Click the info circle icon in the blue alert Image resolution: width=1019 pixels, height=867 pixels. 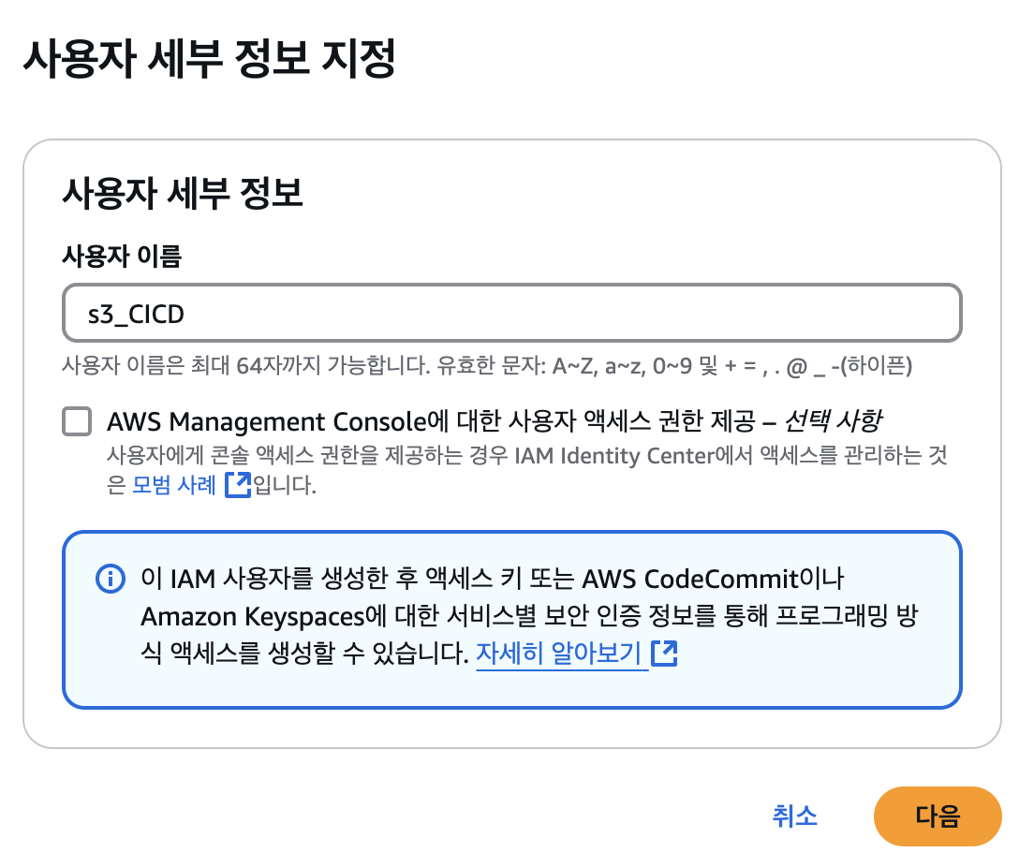pyautogui.click(x=110, y=578)
